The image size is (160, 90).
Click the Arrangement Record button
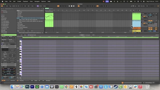(x=74, y=6)
